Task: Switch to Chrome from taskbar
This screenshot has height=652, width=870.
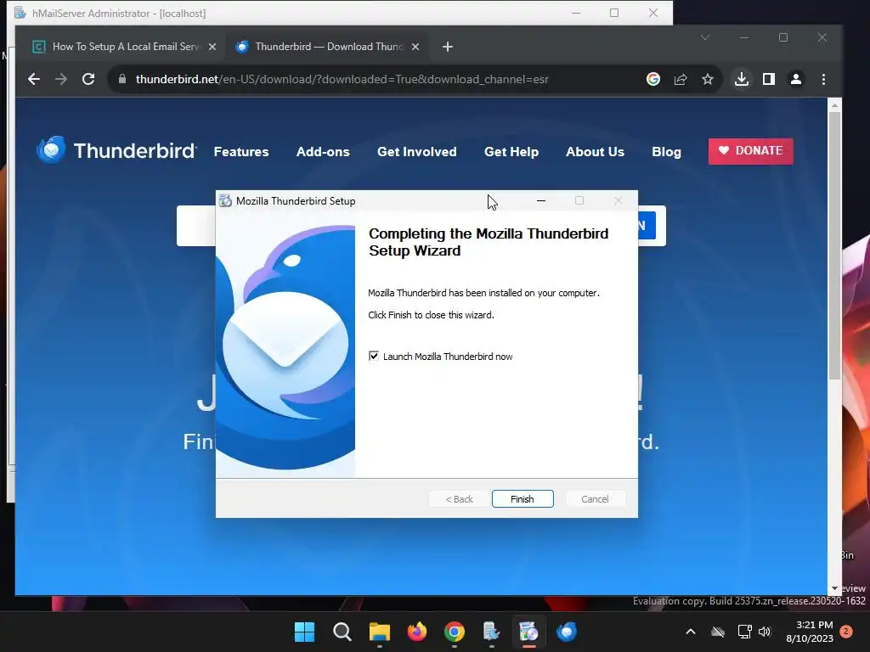Action: pyautogui.click(x=455, y=632)
